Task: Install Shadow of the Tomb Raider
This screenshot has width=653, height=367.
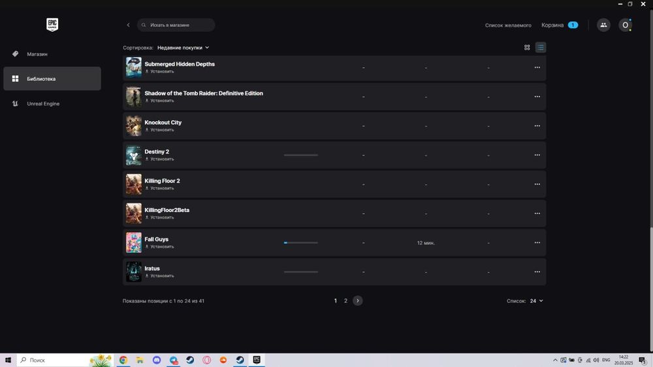Action: [159, 100]
